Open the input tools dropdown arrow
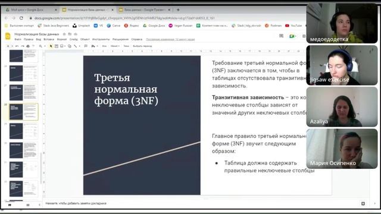381x214 pixels. [97, 46]
